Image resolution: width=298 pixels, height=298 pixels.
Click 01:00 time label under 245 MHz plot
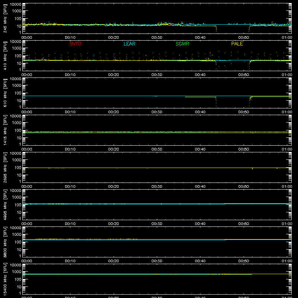[287, 38]
